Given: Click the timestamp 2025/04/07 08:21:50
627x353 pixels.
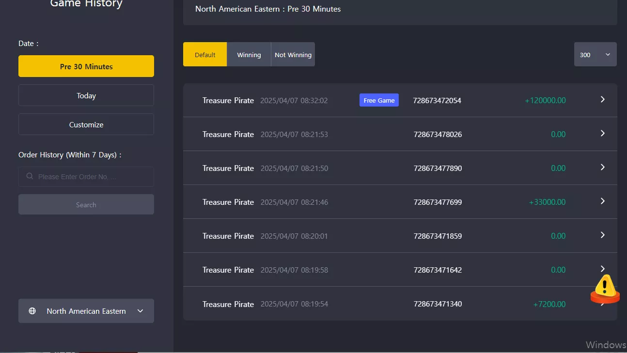Looking at the screenshot, I should pyautogui.click(x=294, y=169).
